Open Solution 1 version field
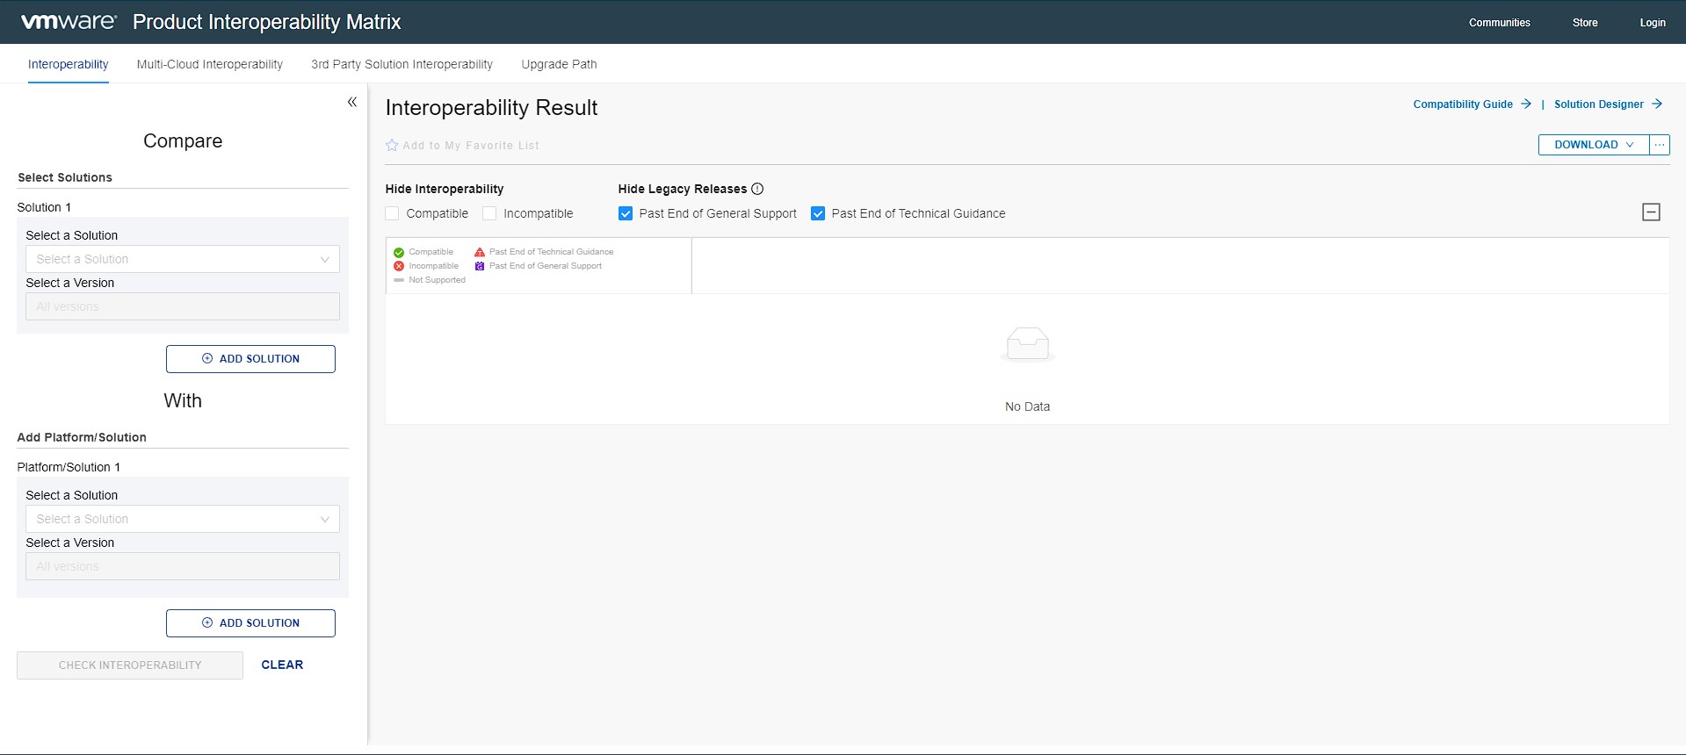Viewport: 1686px width, 755px height. point(183,306)
